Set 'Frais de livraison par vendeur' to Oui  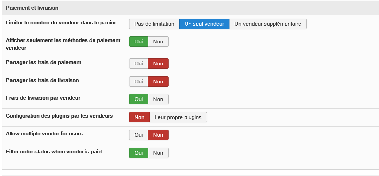point(138,99)
